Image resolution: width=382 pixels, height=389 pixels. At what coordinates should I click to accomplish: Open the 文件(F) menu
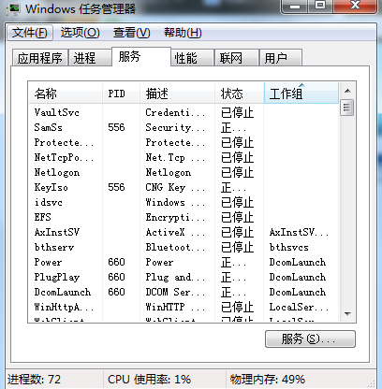click(x=30, y=33)
